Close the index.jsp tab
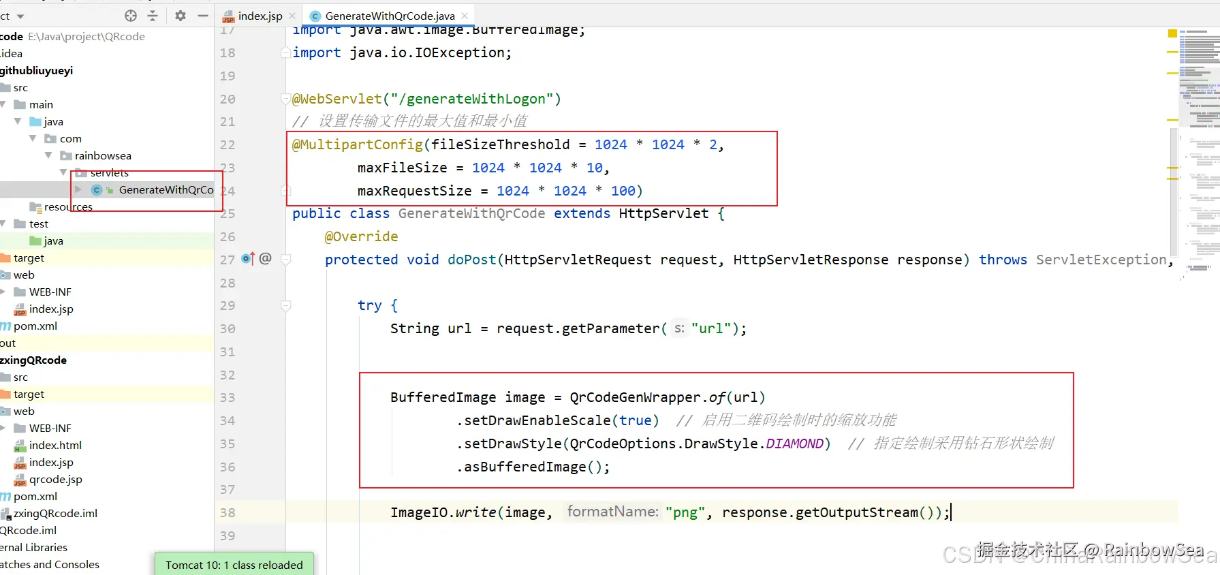The image size is (1220, 575). (292, 16)
